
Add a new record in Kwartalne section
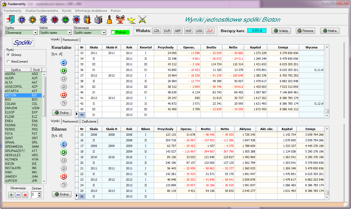(64, 95)
